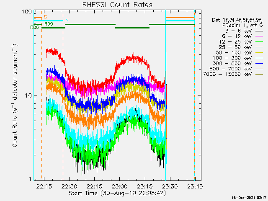
Task: Click the 23:45 time axis tick label
Action: (x=195, y=186)
